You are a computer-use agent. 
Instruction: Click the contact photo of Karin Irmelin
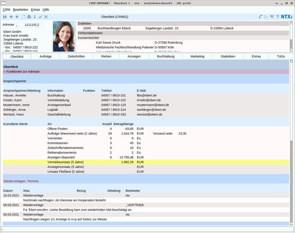[64, 36]
